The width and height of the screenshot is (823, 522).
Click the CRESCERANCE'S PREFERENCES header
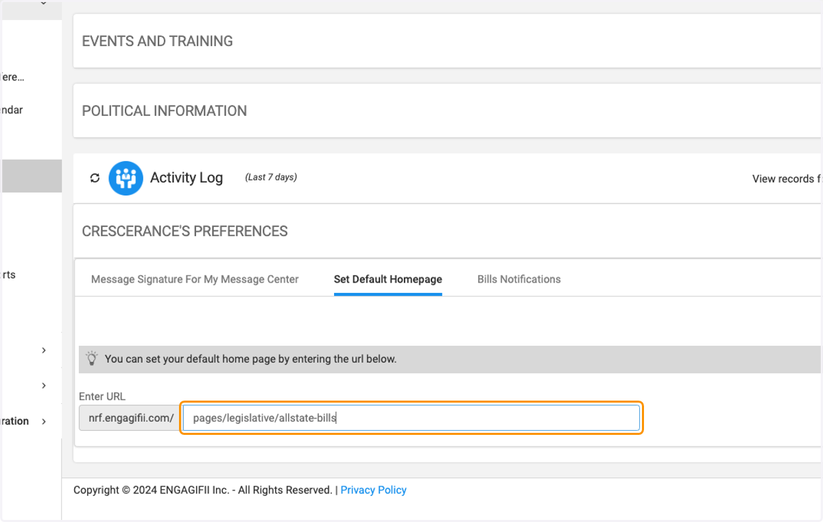(184, 231)
